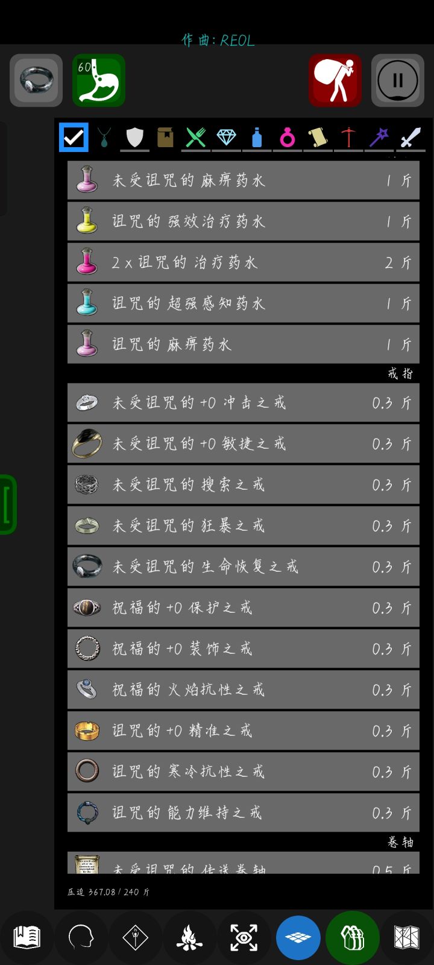Open the map icon at bottom right
The image size is (434, 965).
(x=406, y=937)
